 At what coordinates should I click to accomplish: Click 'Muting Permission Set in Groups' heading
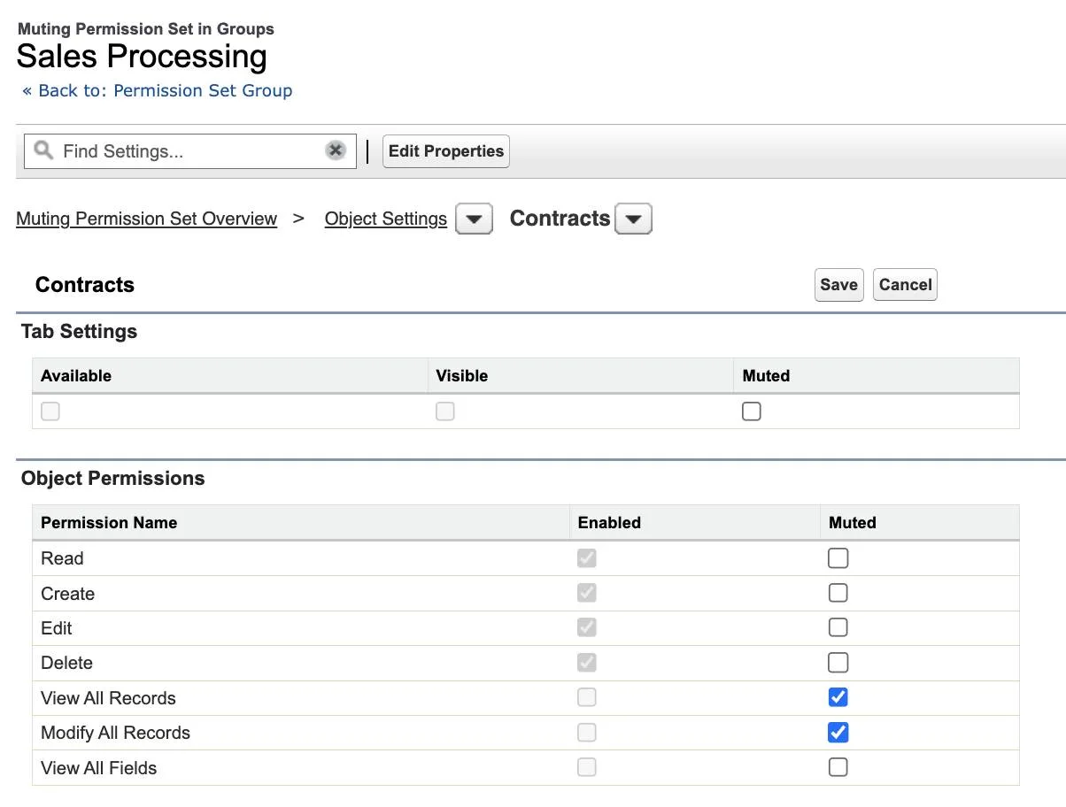click(x=146, y=29)
